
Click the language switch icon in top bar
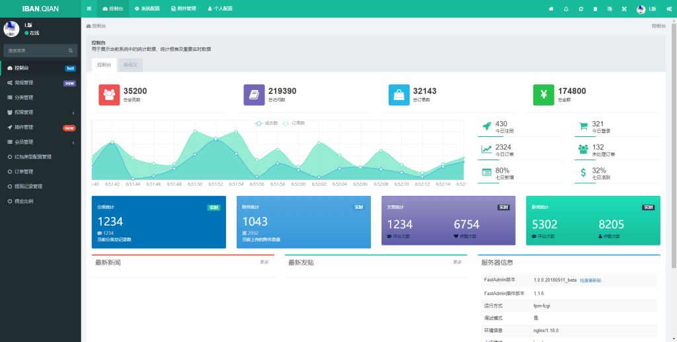pyautogui.click(x=610, y=9)
